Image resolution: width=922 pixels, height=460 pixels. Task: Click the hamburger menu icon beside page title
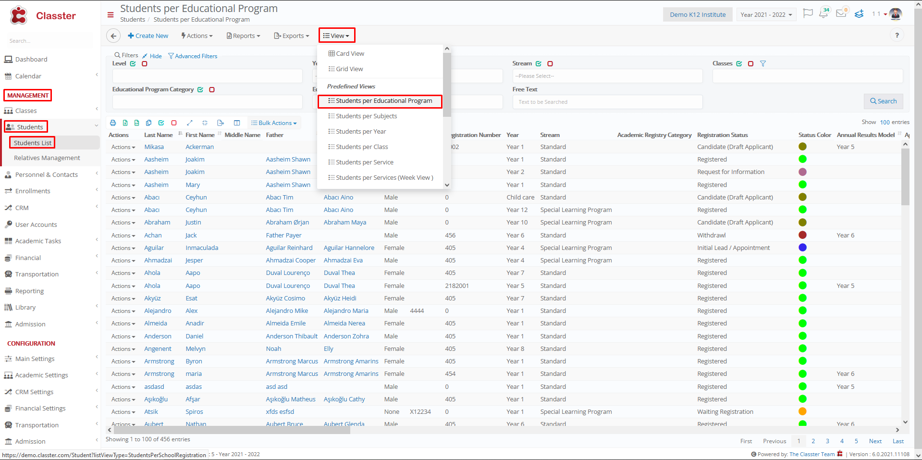[x=111, y=15]
